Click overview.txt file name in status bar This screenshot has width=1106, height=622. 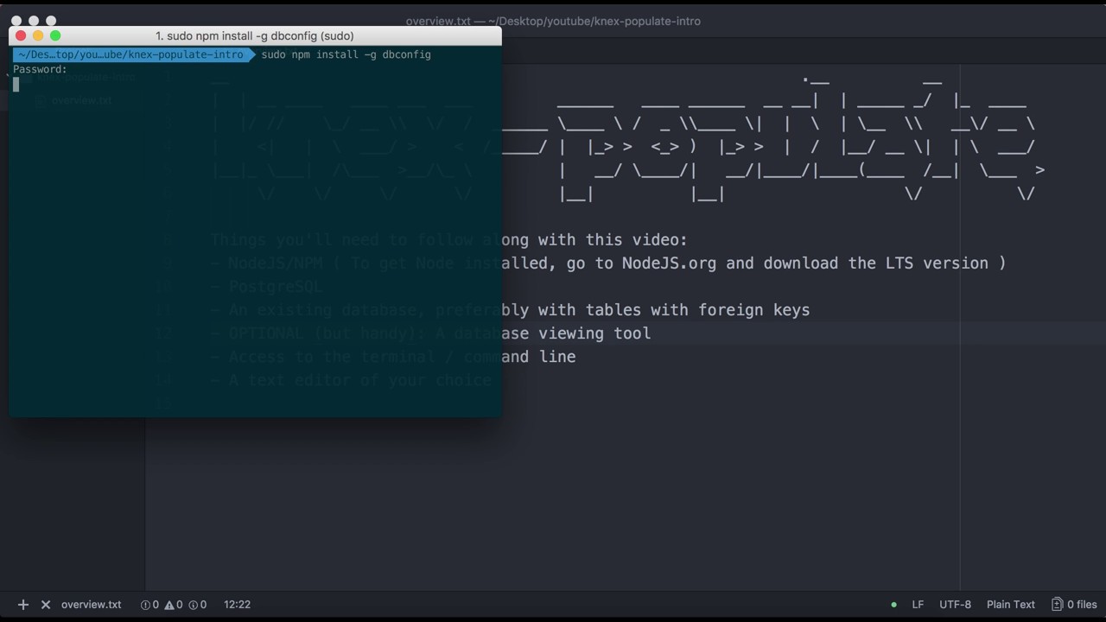91,605
